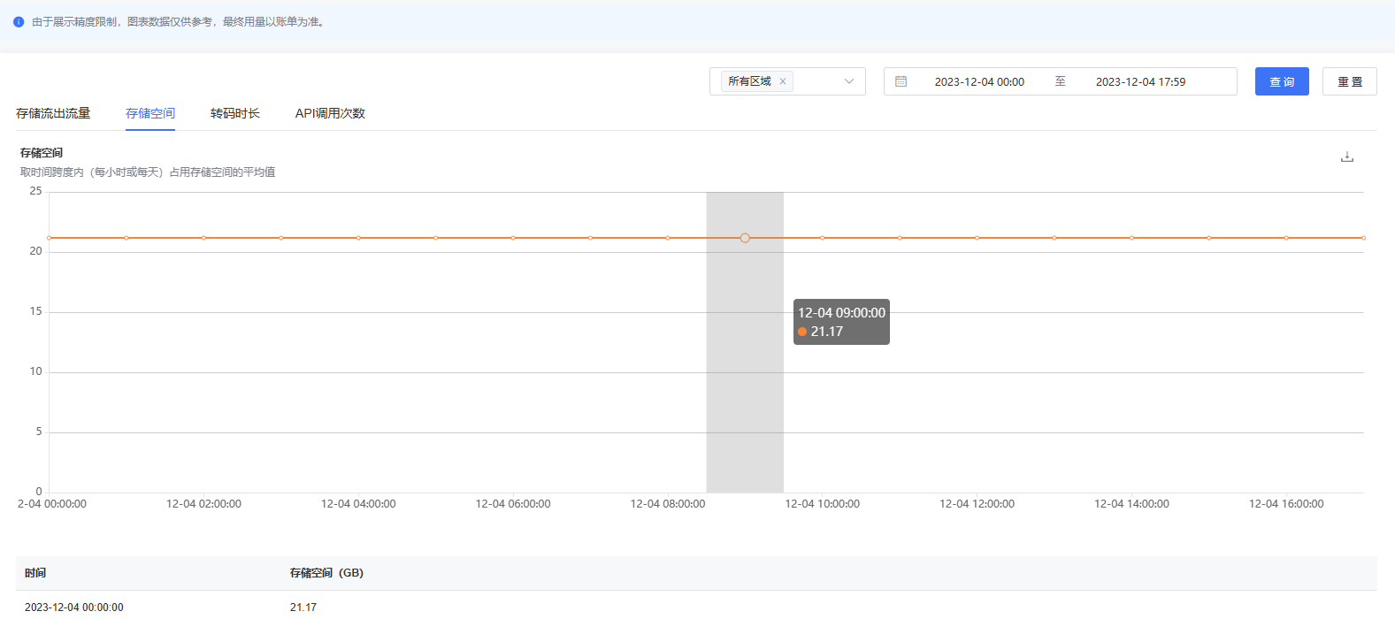Viewport: 1395px width, 619px height.
Task: Click the blue info icon in notice
Action: [x=19, y=22]
